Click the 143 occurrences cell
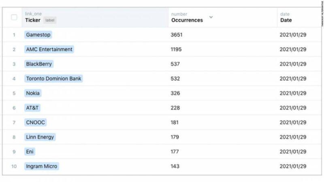 coord(175,166)
